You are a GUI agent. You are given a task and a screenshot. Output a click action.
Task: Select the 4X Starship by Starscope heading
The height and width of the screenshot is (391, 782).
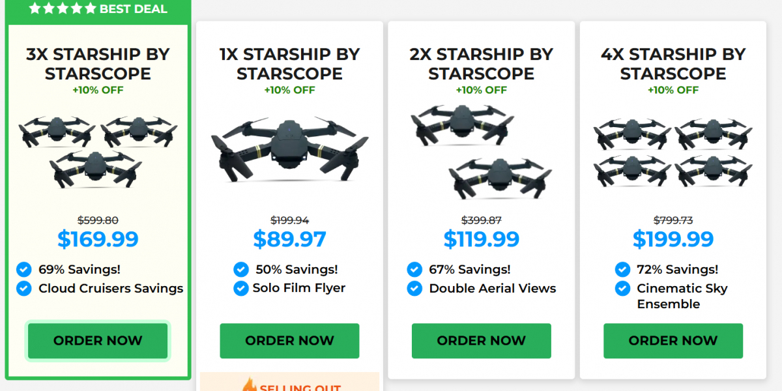pyautogui.click(x=673, y=64)
